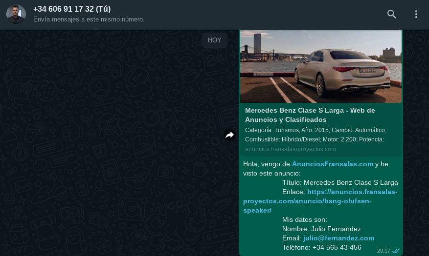The width and height of the screenshot is (429, 256).
Task: Click the 'Teléfono: +34 565 43 456' line
Action: (x=322, y=248)
